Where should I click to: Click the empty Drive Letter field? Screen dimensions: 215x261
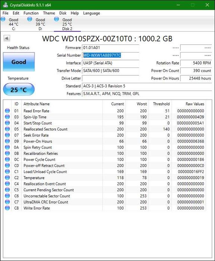(110, 78)
